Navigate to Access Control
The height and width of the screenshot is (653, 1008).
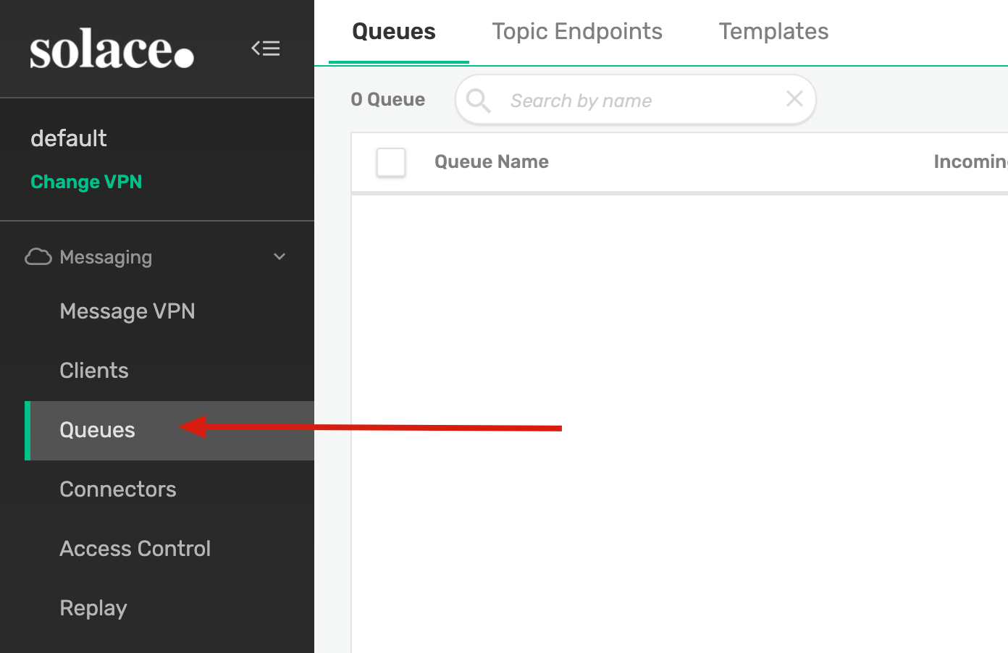pyautogui.click(x=135, y=549)
